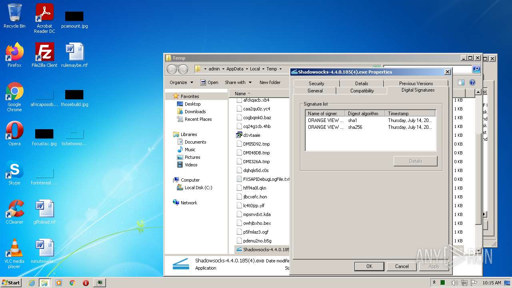Sort by Digest algorithm column
Screen dimensions: 512x288
(x=365, y=114)
